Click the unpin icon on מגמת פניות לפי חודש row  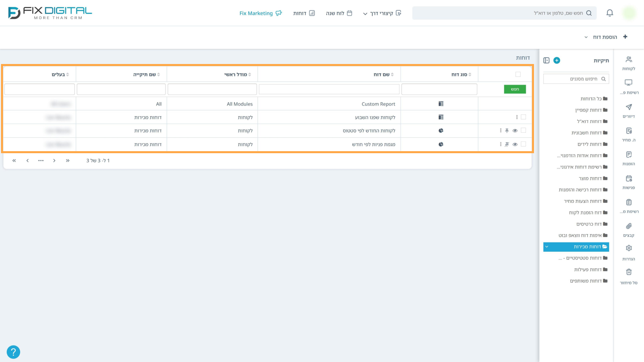507,144
